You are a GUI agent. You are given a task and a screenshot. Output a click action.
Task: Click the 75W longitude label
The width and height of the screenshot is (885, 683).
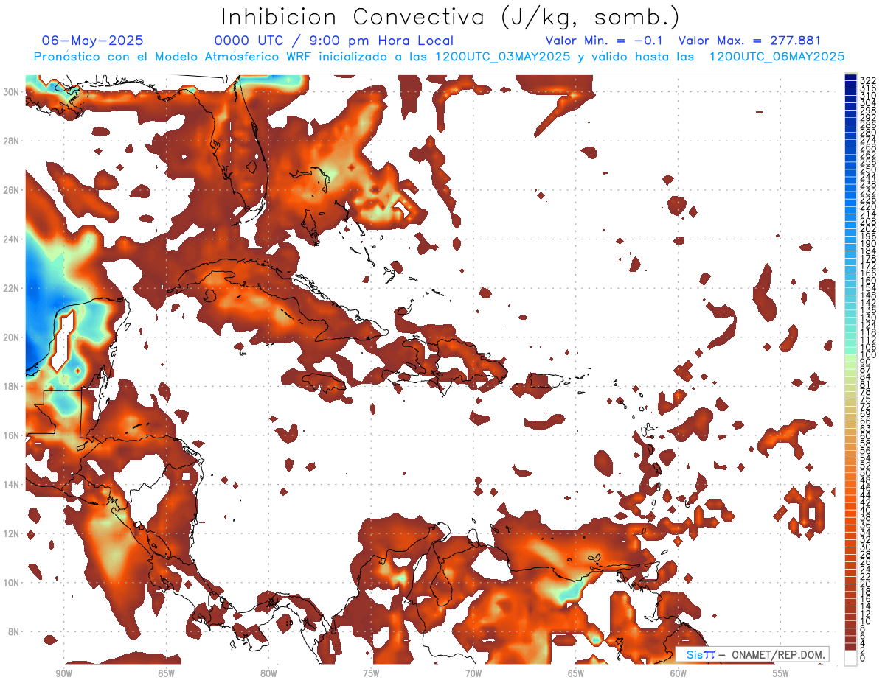click(371, 673)
